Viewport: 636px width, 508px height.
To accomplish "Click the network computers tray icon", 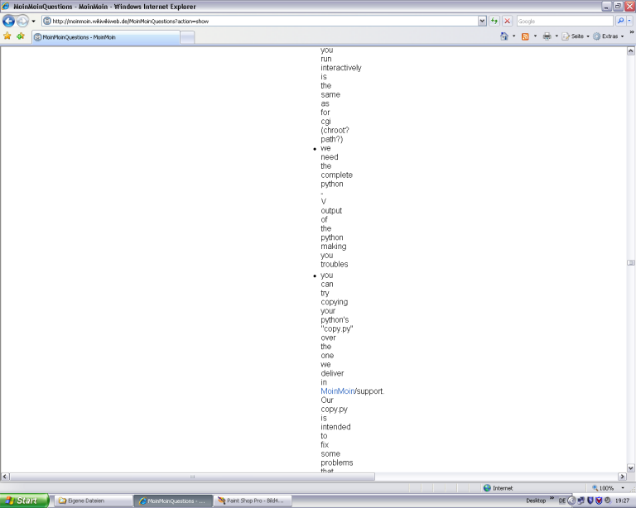I will (x=581, y=501).
